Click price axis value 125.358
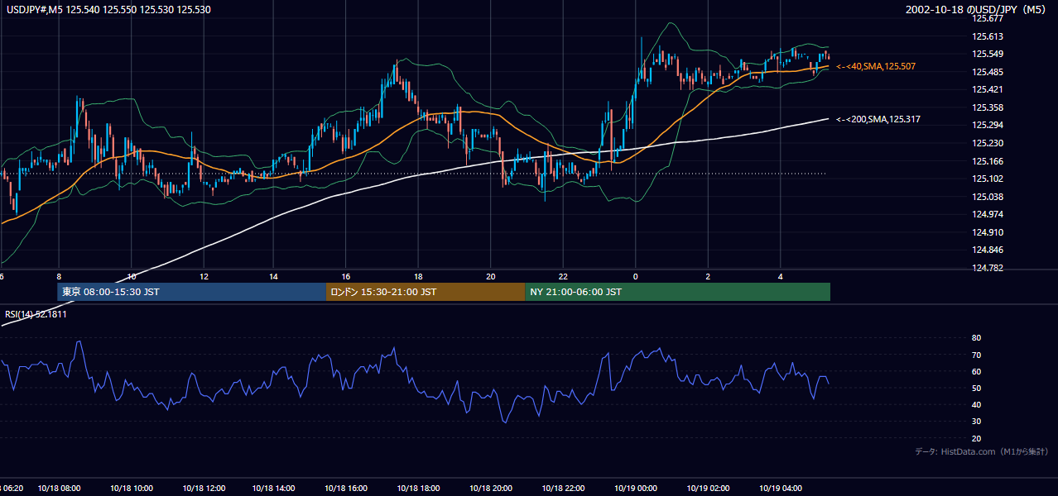1058x496 pixels. coord(988,107)
